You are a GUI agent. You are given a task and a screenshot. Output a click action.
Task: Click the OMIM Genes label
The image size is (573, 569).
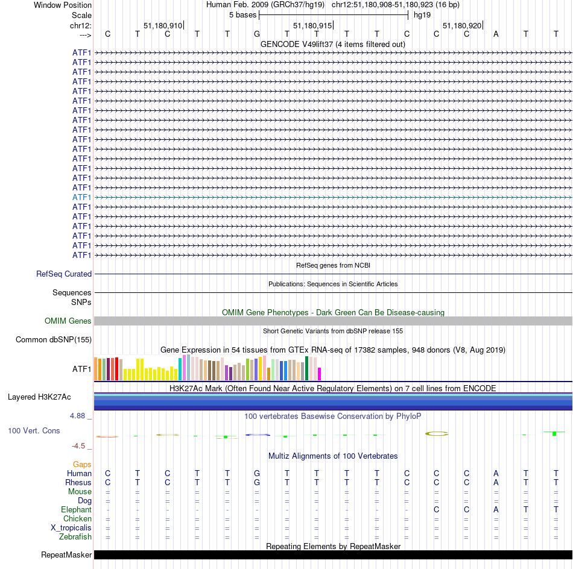(x=68, y=321)
